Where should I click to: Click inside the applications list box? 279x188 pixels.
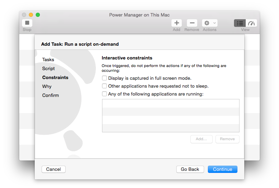click(171, 116)
